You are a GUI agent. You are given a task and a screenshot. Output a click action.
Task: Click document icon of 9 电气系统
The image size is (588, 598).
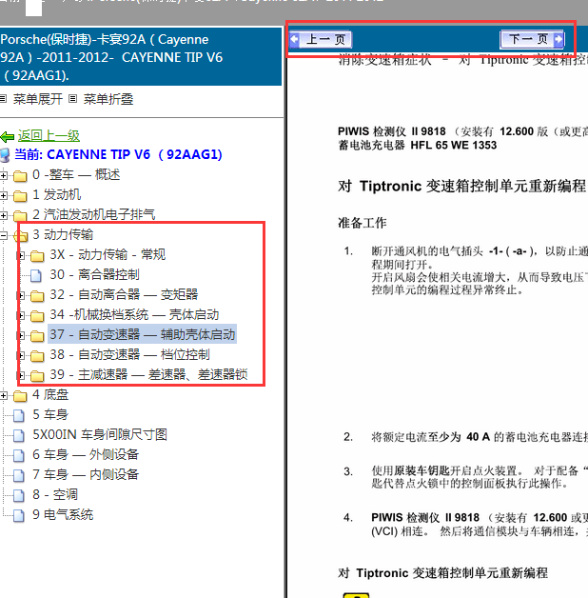pos(19,515)
